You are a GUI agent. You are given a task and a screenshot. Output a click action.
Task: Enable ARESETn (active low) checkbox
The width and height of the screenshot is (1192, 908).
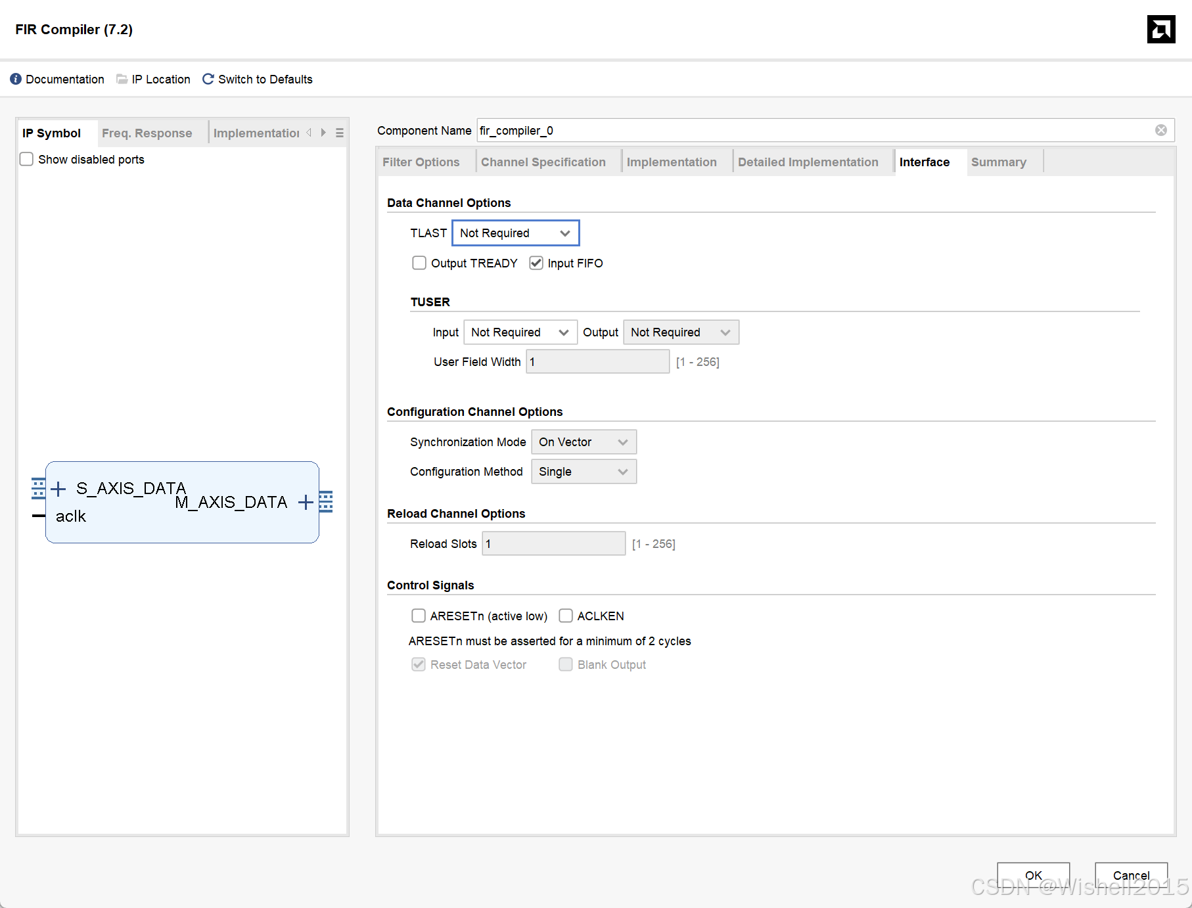(419, 616)
